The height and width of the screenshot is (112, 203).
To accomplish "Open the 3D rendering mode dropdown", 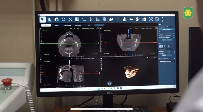I will [x=167, y=49].
